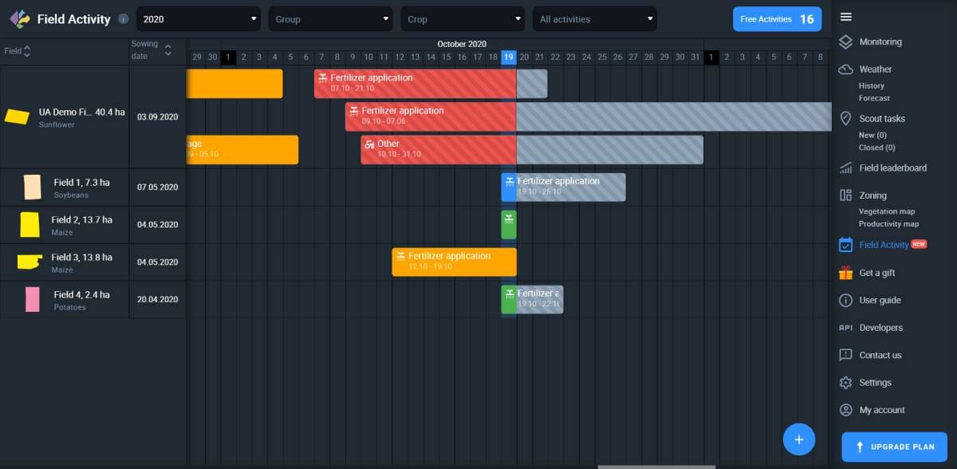Toggle the sowing date sort order arrow

[x=167, y=50]
